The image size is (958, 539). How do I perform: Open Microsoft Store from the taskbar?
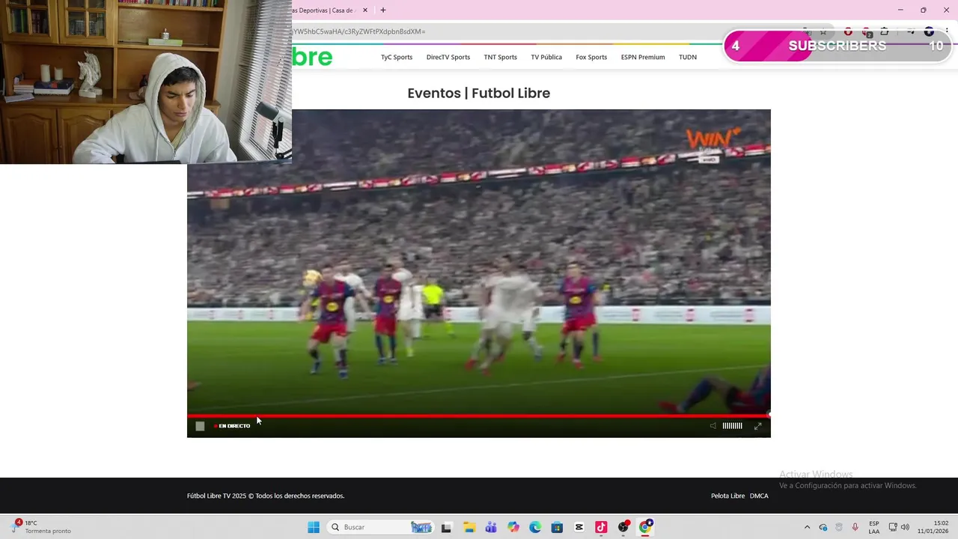(x=557, y=527)
